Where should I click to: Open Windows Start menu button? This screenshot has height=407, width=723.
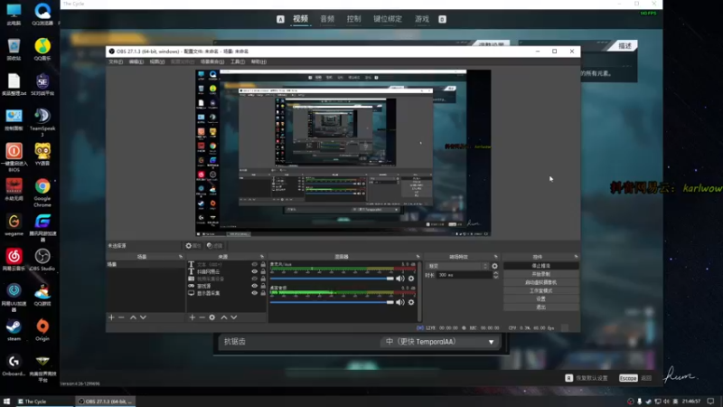[6, 402]
